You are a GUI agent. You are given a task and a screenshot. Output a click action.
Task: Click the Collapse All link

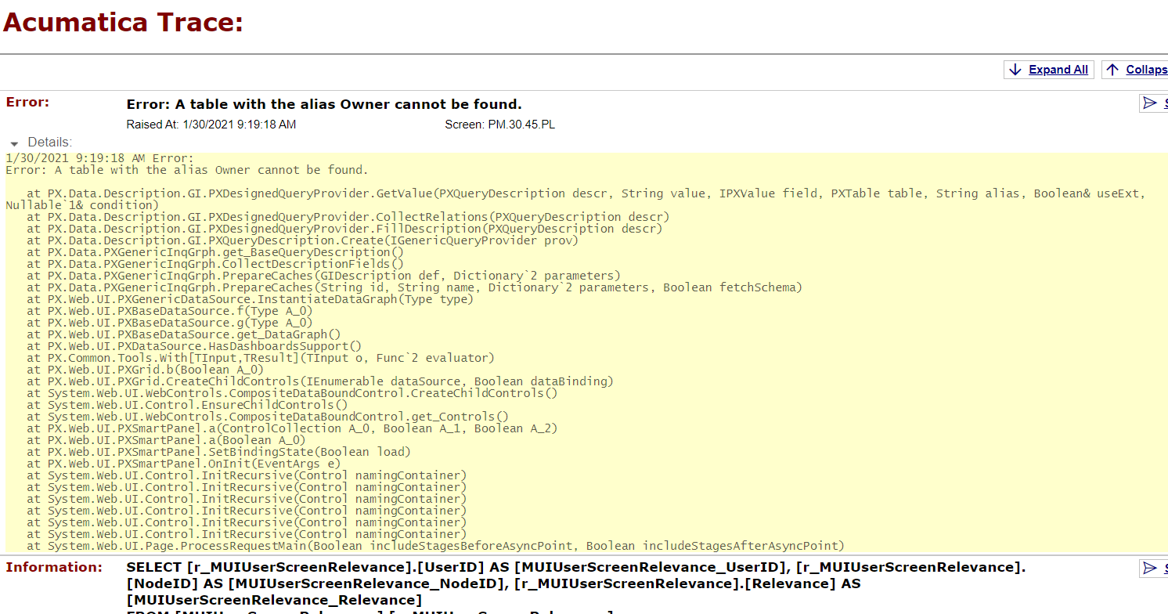pyautogui.click(x=1147, y=70)
